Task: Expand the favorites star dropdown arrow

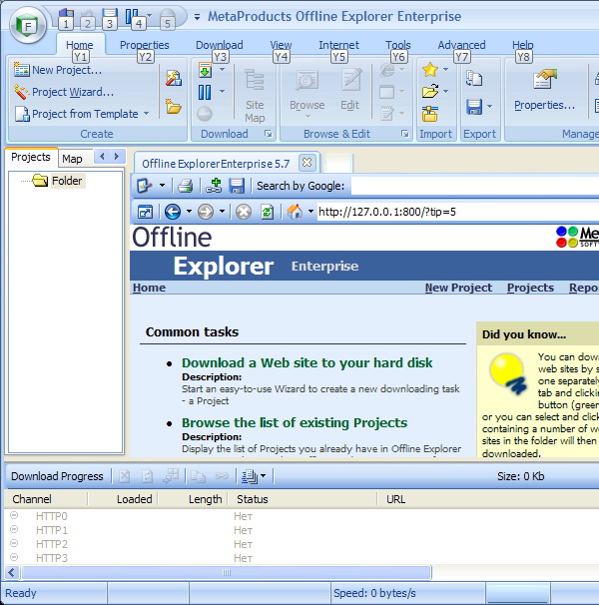Action: click(x=446, y=70)
